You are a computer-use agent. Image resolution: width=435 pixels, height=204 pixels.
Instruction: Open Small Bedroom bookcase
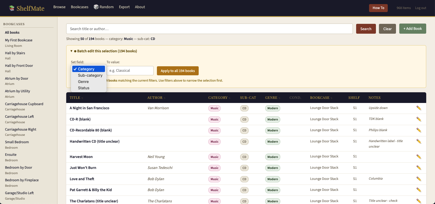(17, 142)
